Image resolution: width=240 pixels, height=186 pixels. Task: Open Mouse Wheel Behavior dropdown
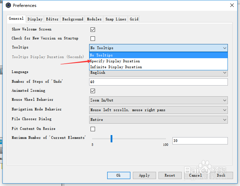pos(158,100)
